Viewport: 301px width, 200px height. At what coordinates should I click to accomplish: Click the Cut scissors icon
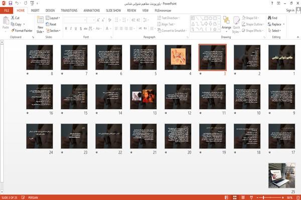[x=13, y=18]
